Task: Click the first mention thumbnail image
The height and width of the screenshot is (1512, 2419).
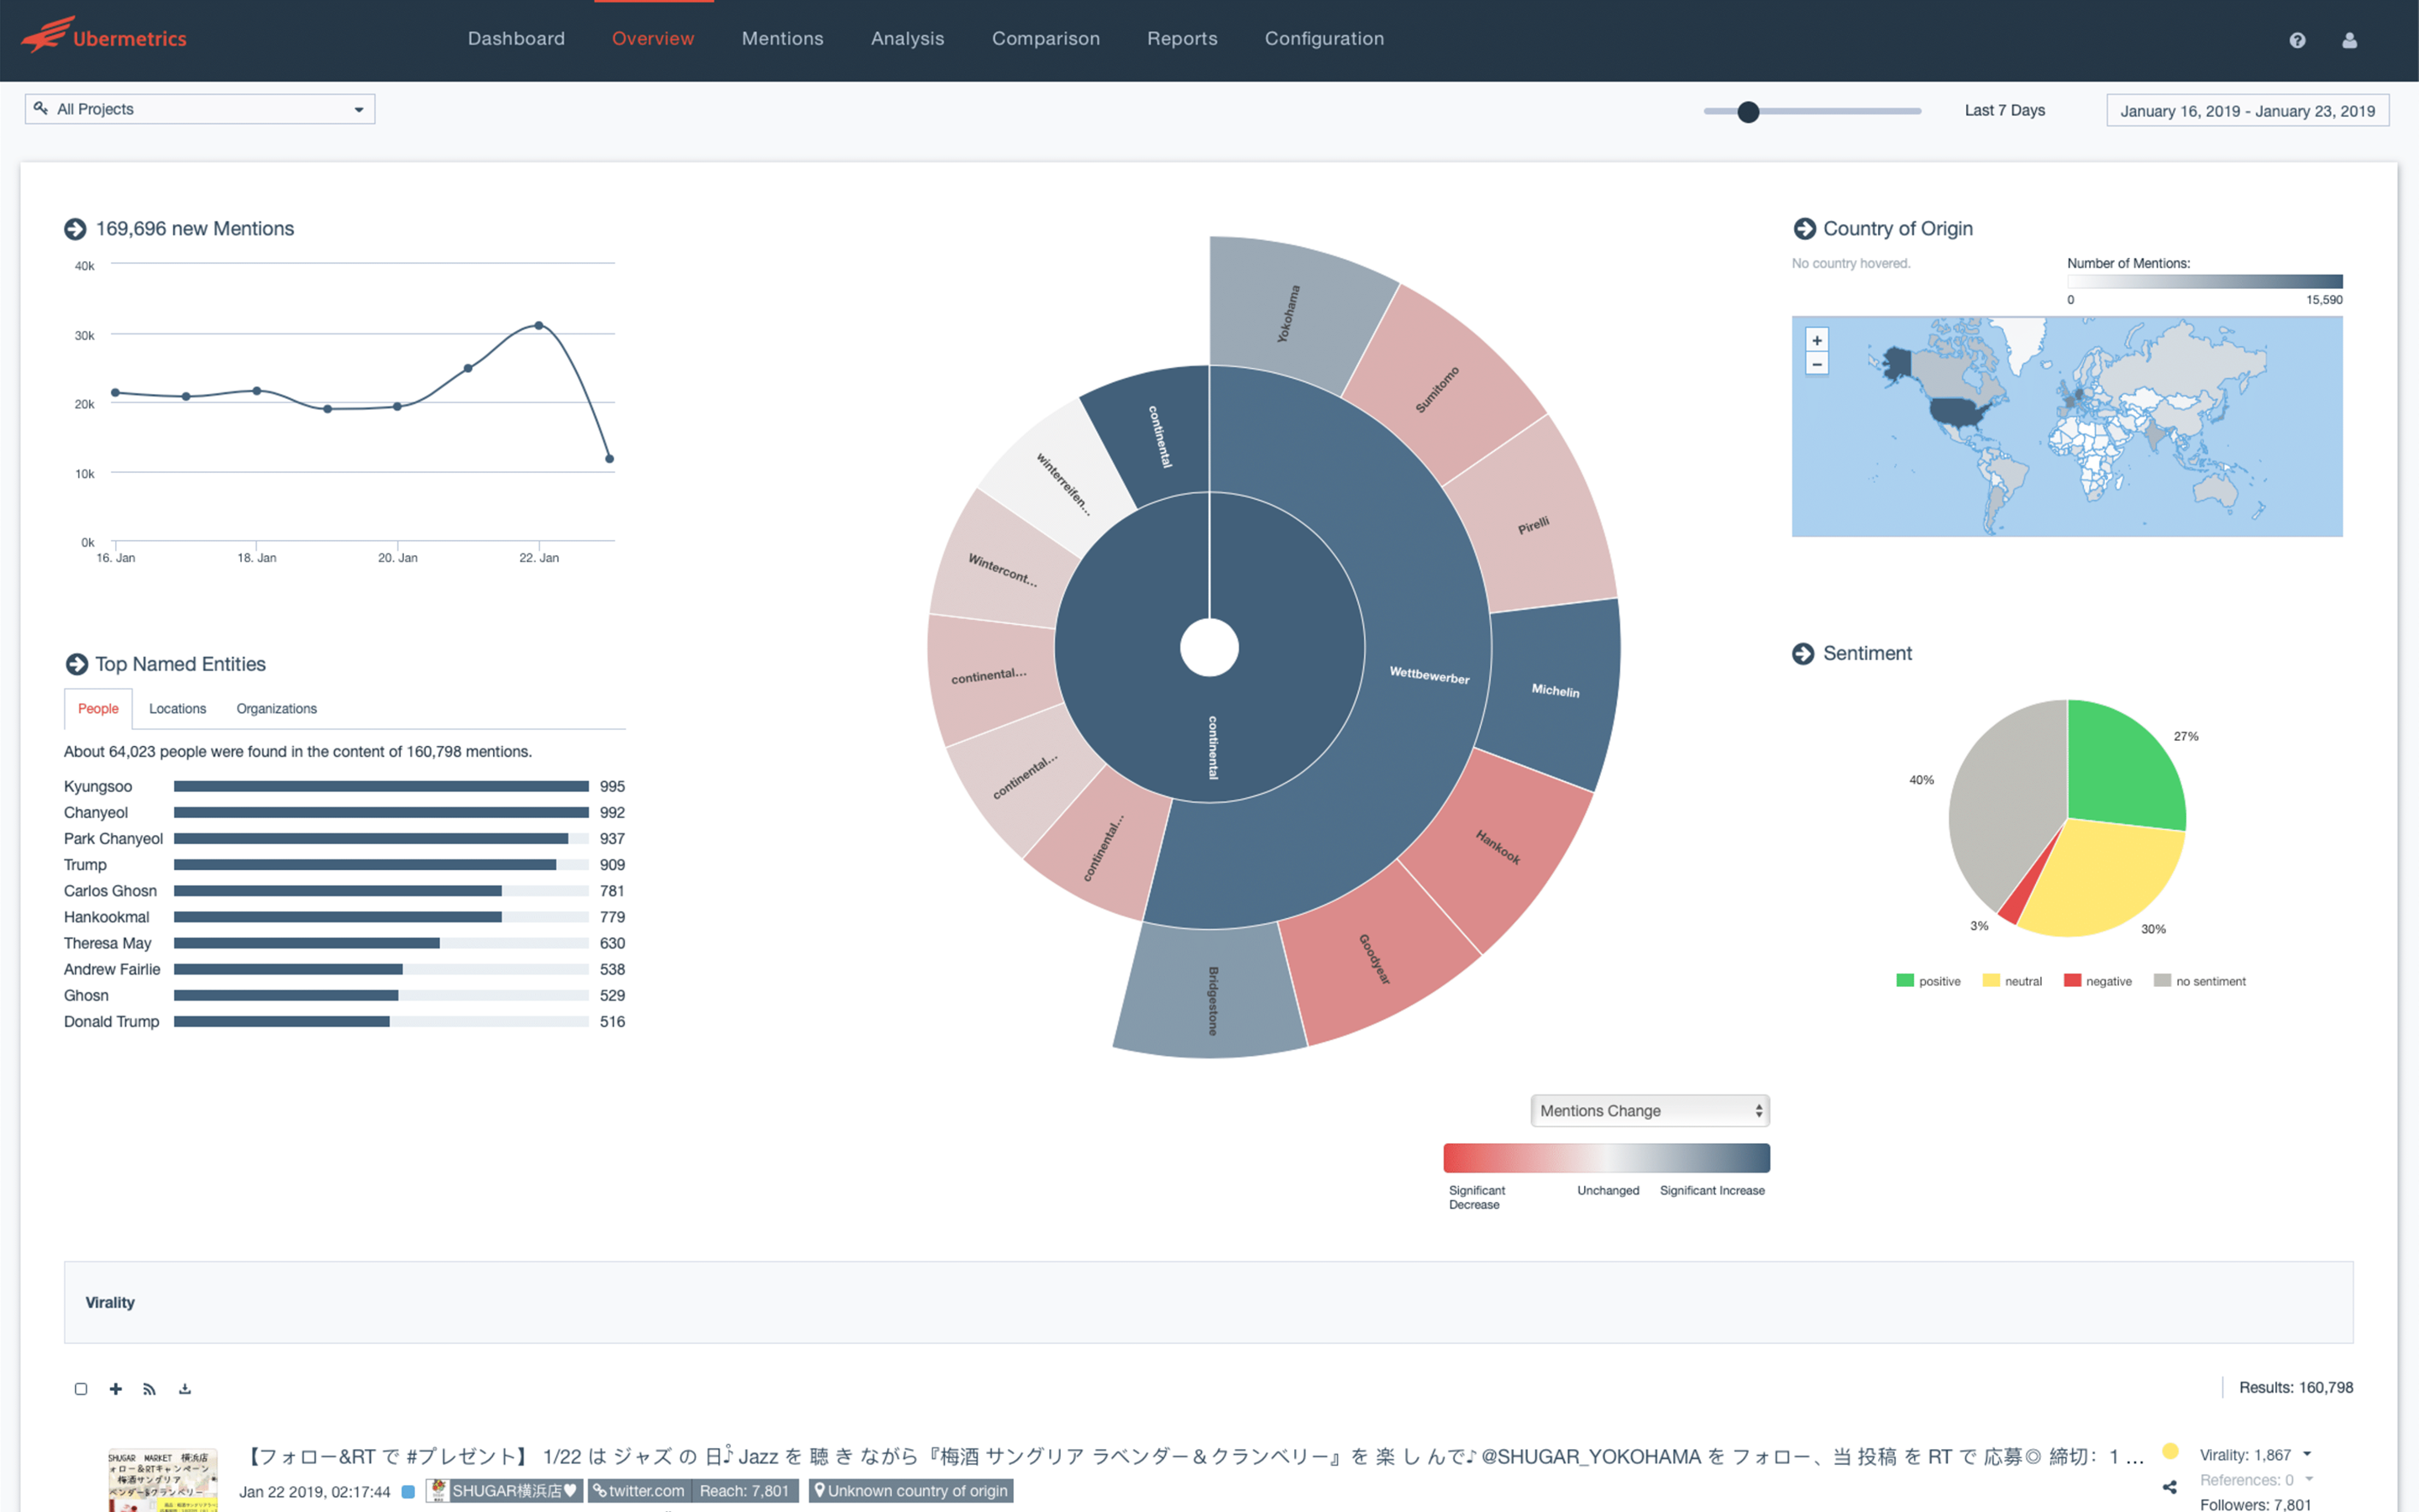Action: point(163,1481)
